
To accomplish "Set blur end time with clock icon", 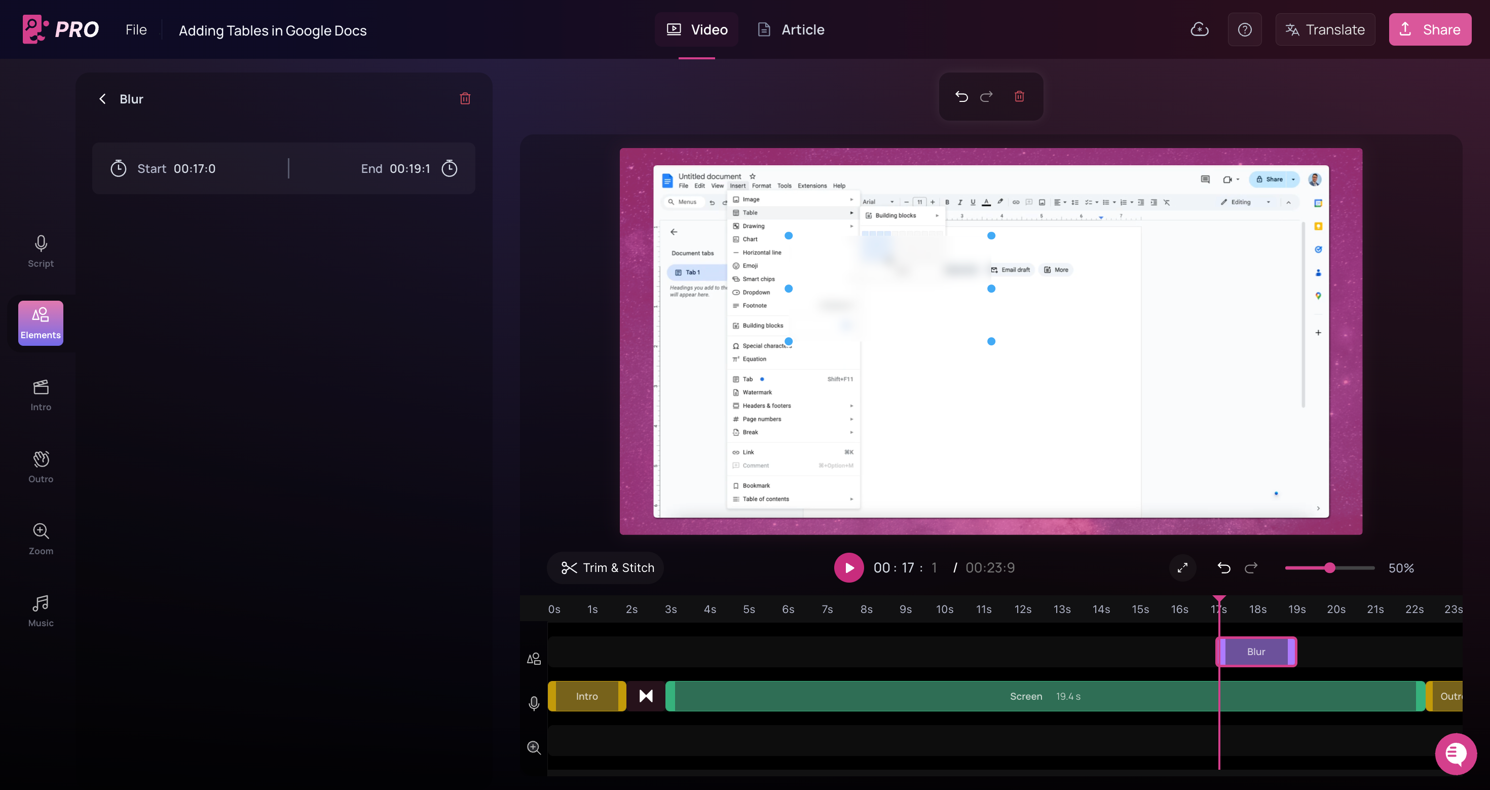I will [x=450, y=168].
